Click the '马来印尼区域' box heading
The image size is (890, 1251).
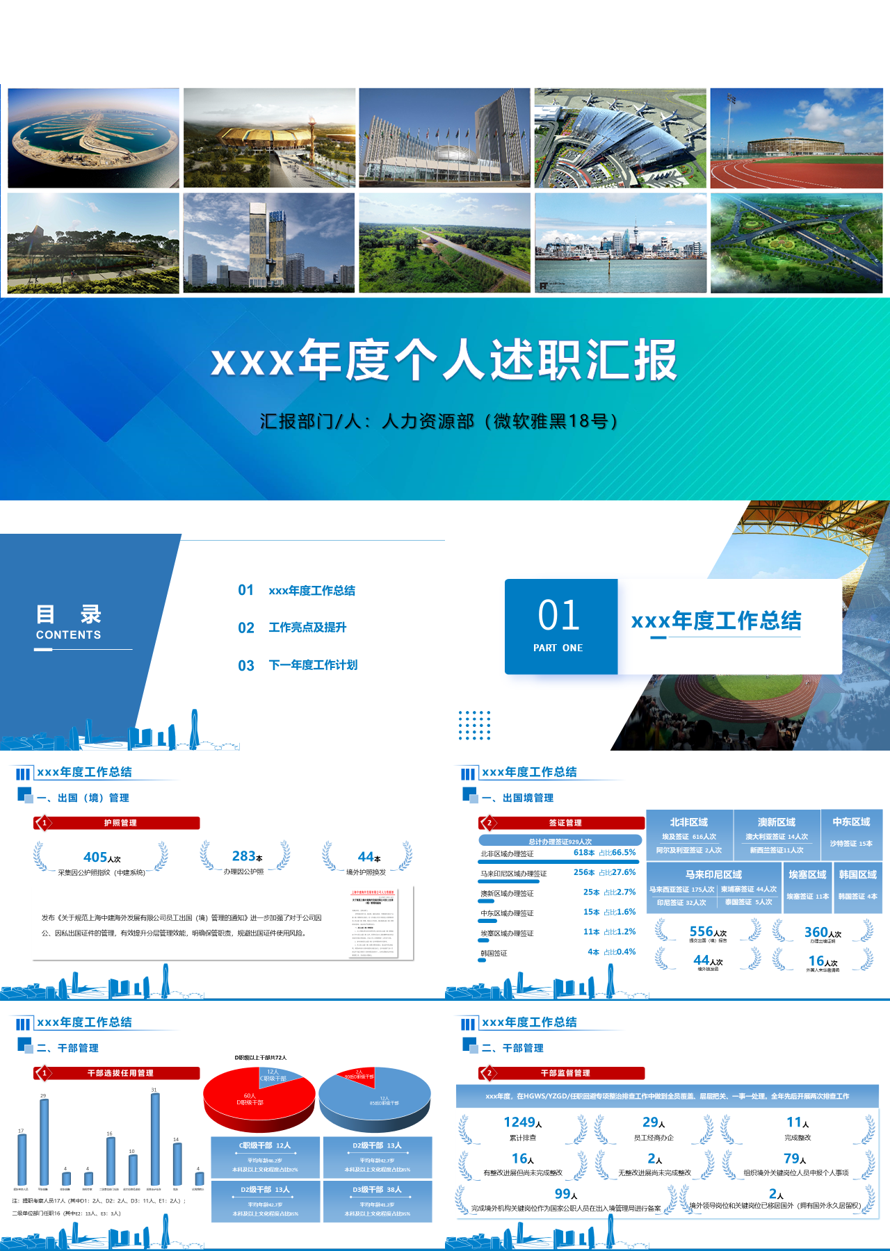(713, 874)
